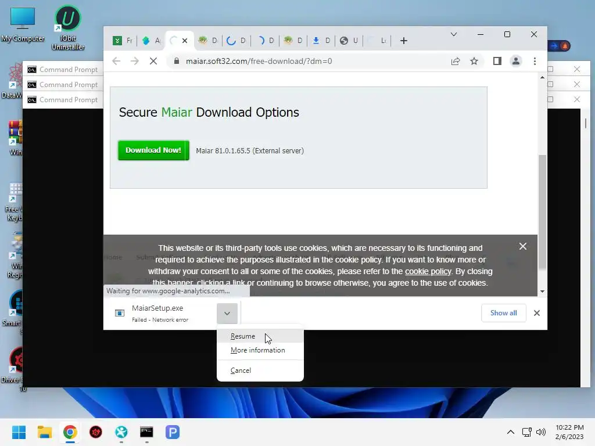Open the cookie policy link
The height and width of the screenshot is (446, 595).
428,271
